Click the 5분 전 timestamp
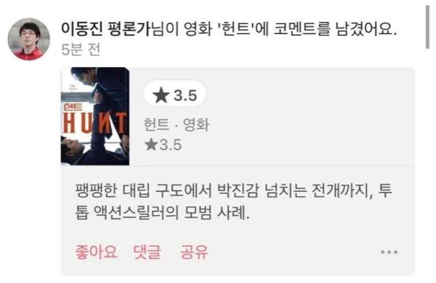 click(x=81, y=50)
